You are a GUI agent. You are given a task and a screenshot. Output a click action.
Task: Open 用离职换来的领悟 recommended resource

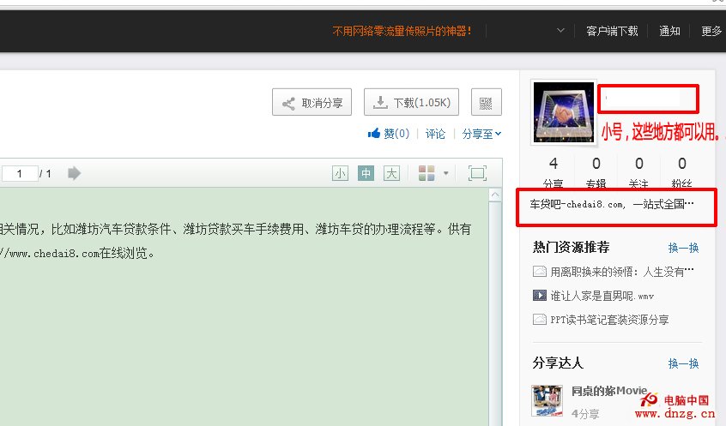622,272
